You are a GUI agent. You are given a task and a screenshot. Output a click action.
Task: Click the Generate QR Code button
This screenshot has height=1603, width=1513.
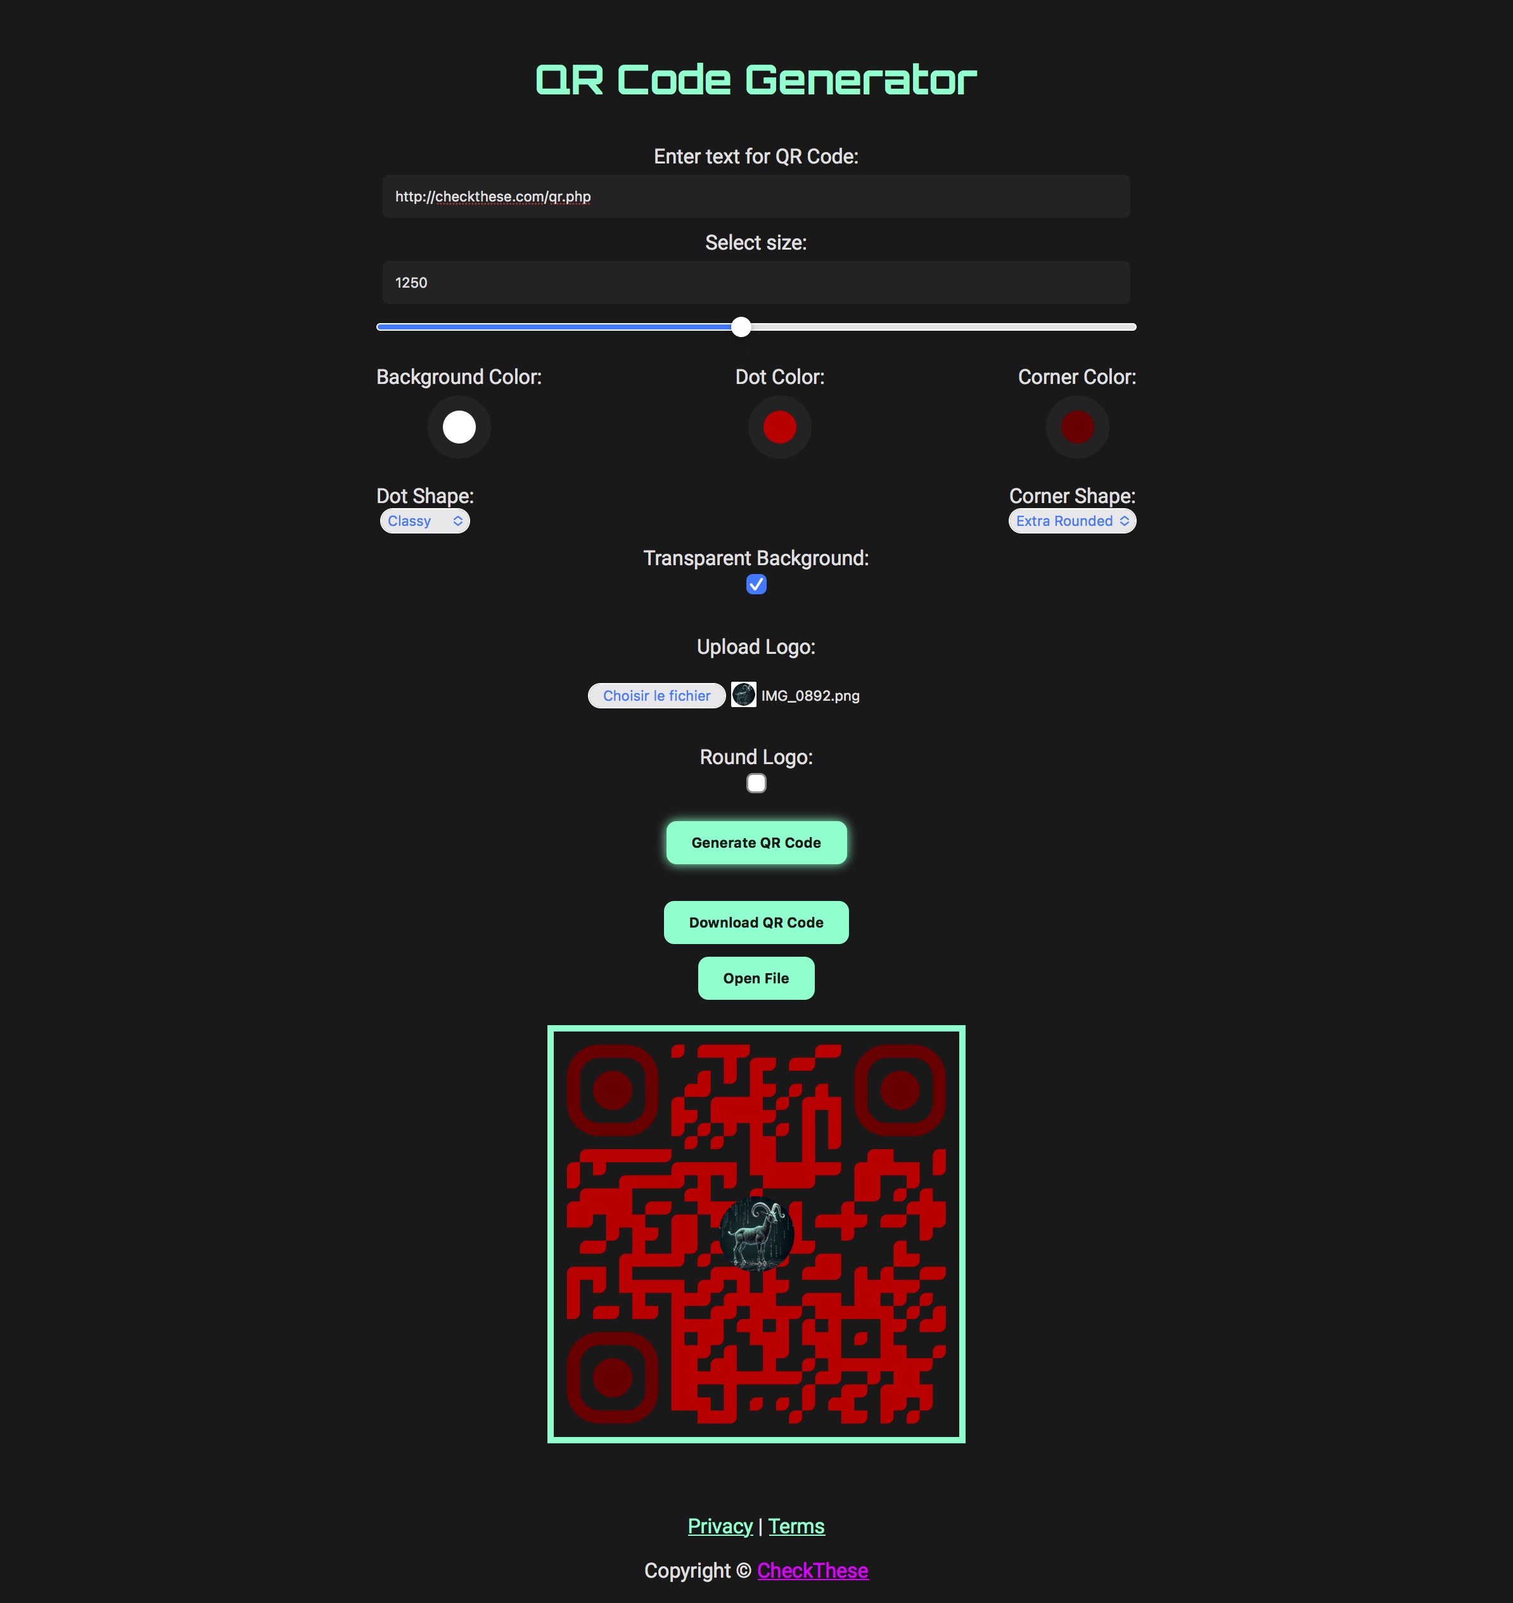pyautogui.click(x=756, y=842)
